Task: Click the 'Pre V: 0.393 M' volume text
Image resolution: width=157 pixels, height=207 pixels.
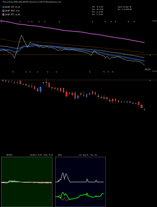Action: (125, 9)
